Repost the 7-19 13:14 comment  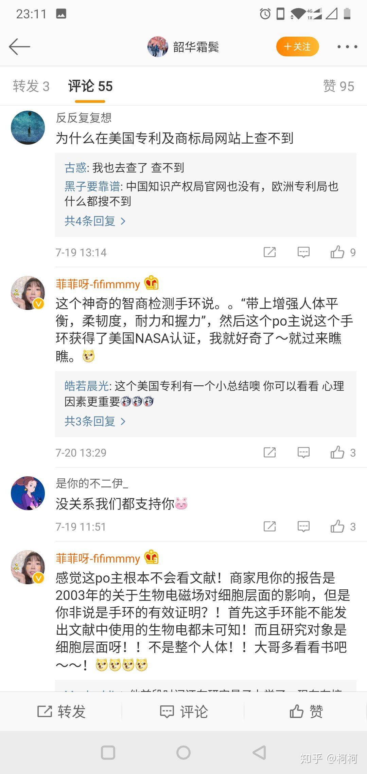coord(269,252)
